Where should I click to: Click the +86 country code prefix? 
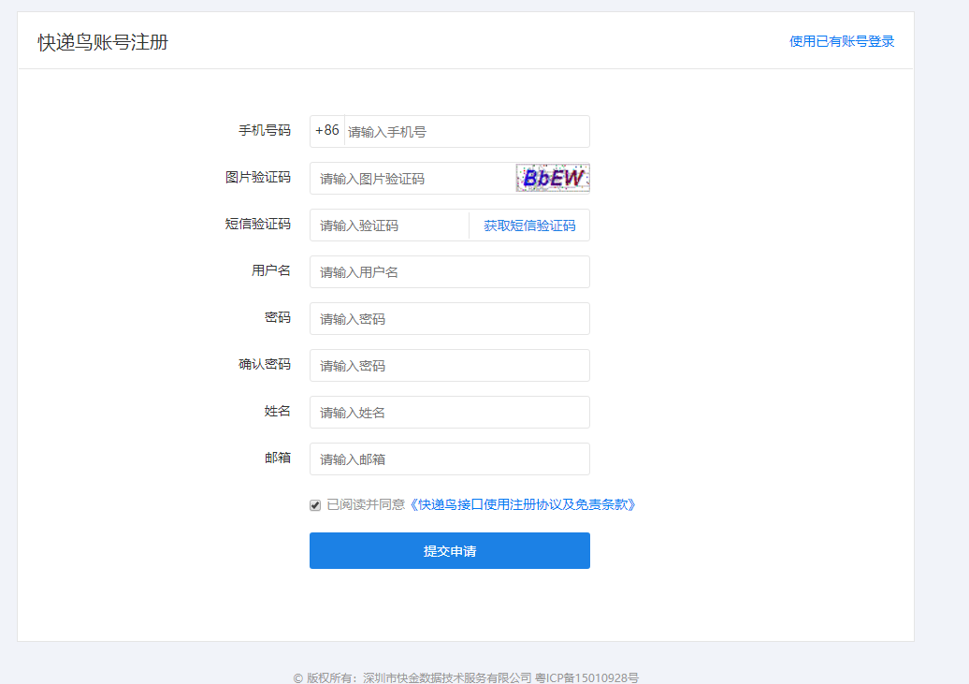point(327,130)
